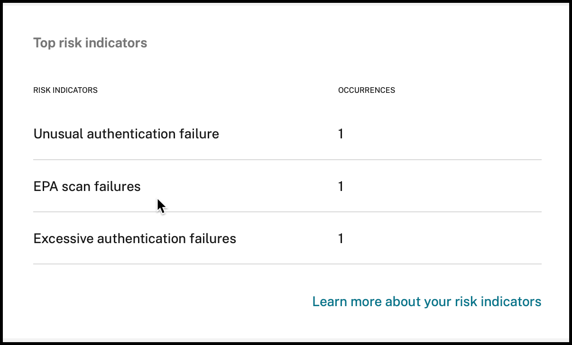
Task: Select the Unusual authentication failure indicator
Action: point(126,134)
